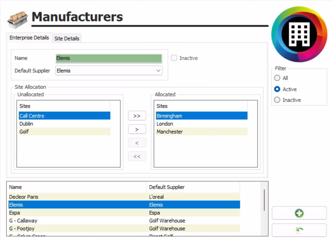Switch to the Enterprise Details tab

point(29,38)
